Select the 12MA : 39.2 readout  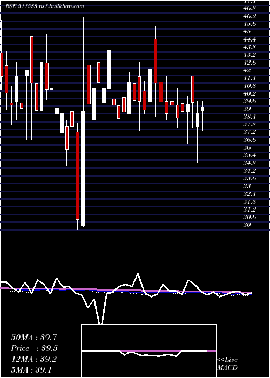(34, 359)
